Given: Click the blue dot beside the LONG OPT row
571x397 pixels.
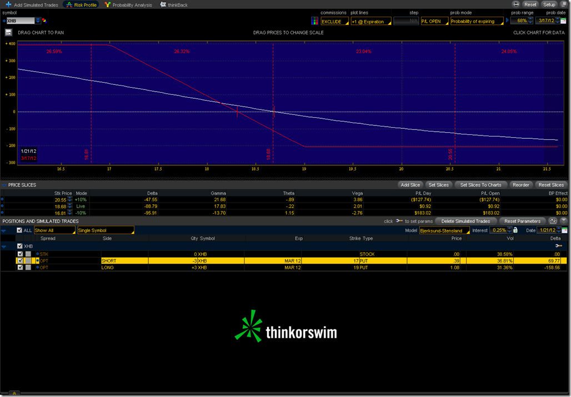Looking at the screenshot, I should coord(38,267).
